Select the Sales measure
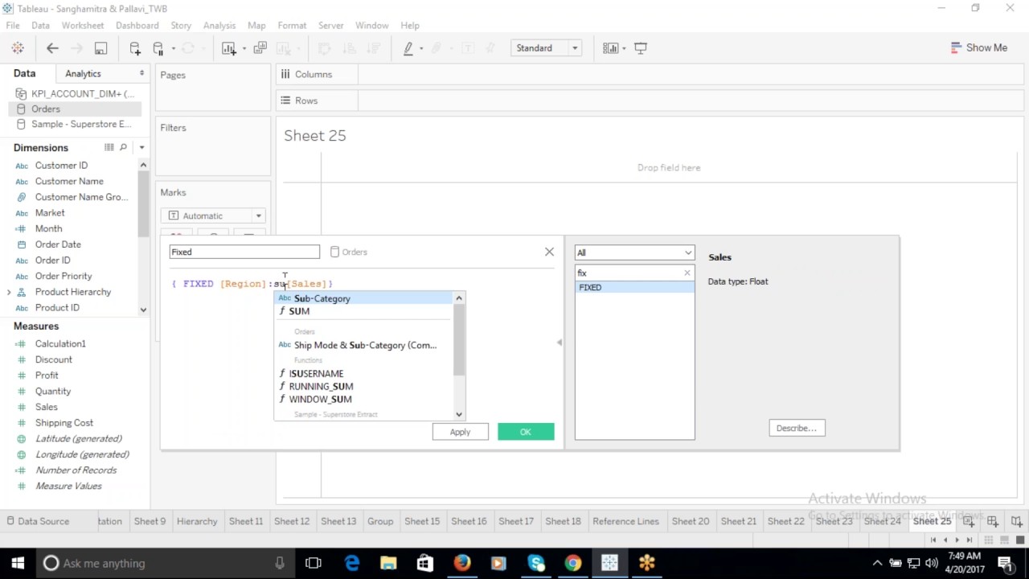The height and width of the screenshot is (579, 1029). point(46,407)
